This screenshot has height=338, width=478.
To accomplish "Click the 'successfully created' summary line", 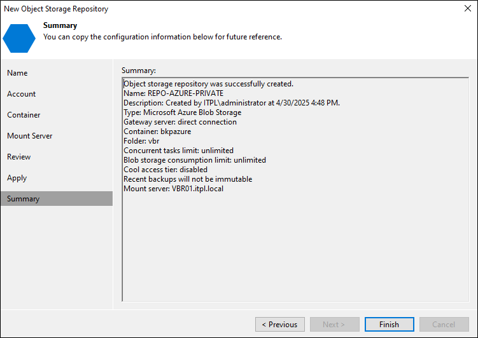I will 209,84.
